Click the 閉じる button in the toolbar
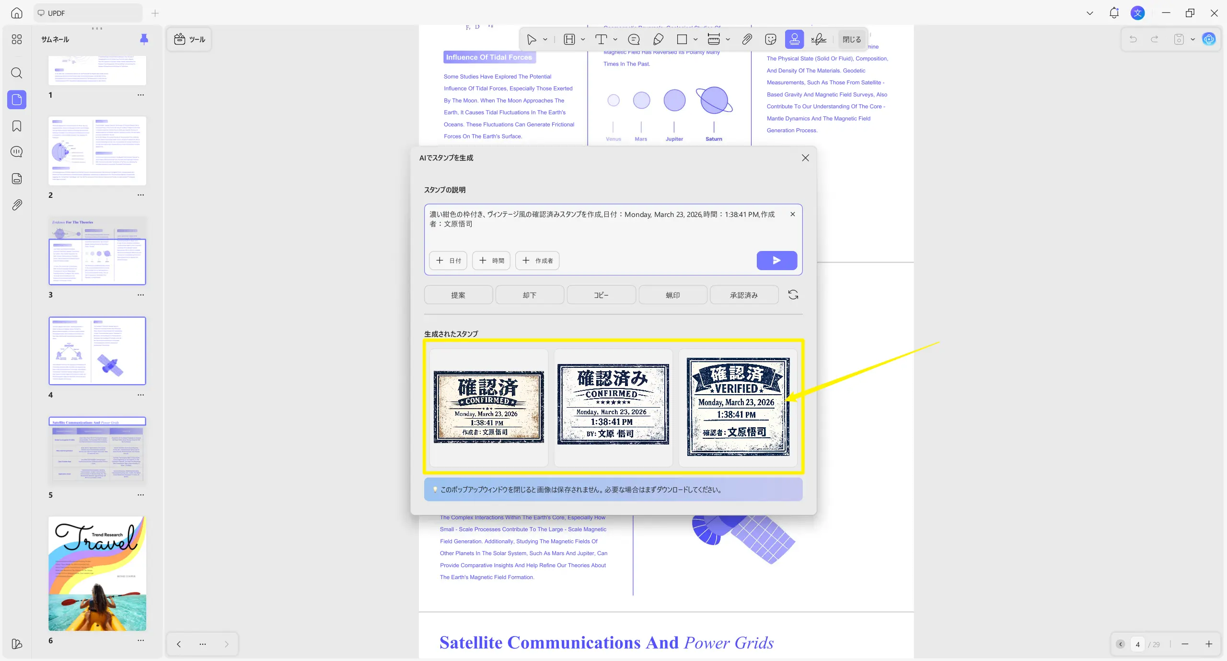 coord(851,39)
